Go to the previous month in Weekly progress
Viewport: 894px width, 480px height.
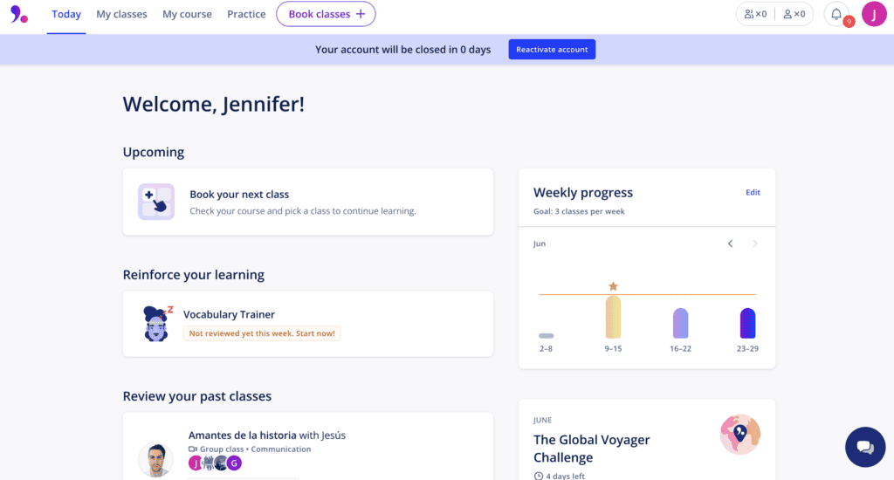point(731,243)
